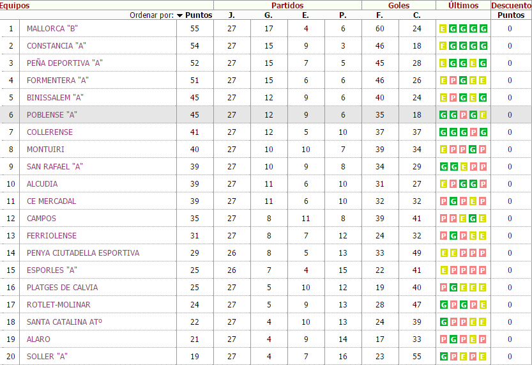This screenshot has width=532, height=365.
Task: Select the Rotlet-Molinar team link
Action: point(58,305)
